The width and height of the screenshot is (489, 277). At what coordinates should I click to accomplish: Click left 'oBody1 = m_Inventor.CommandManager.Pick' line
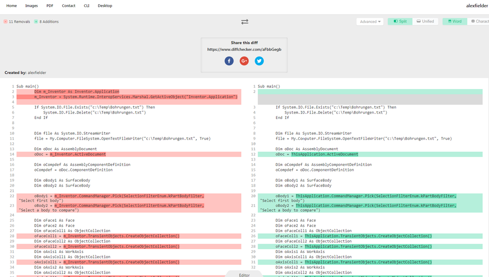(x=119, y=196)
